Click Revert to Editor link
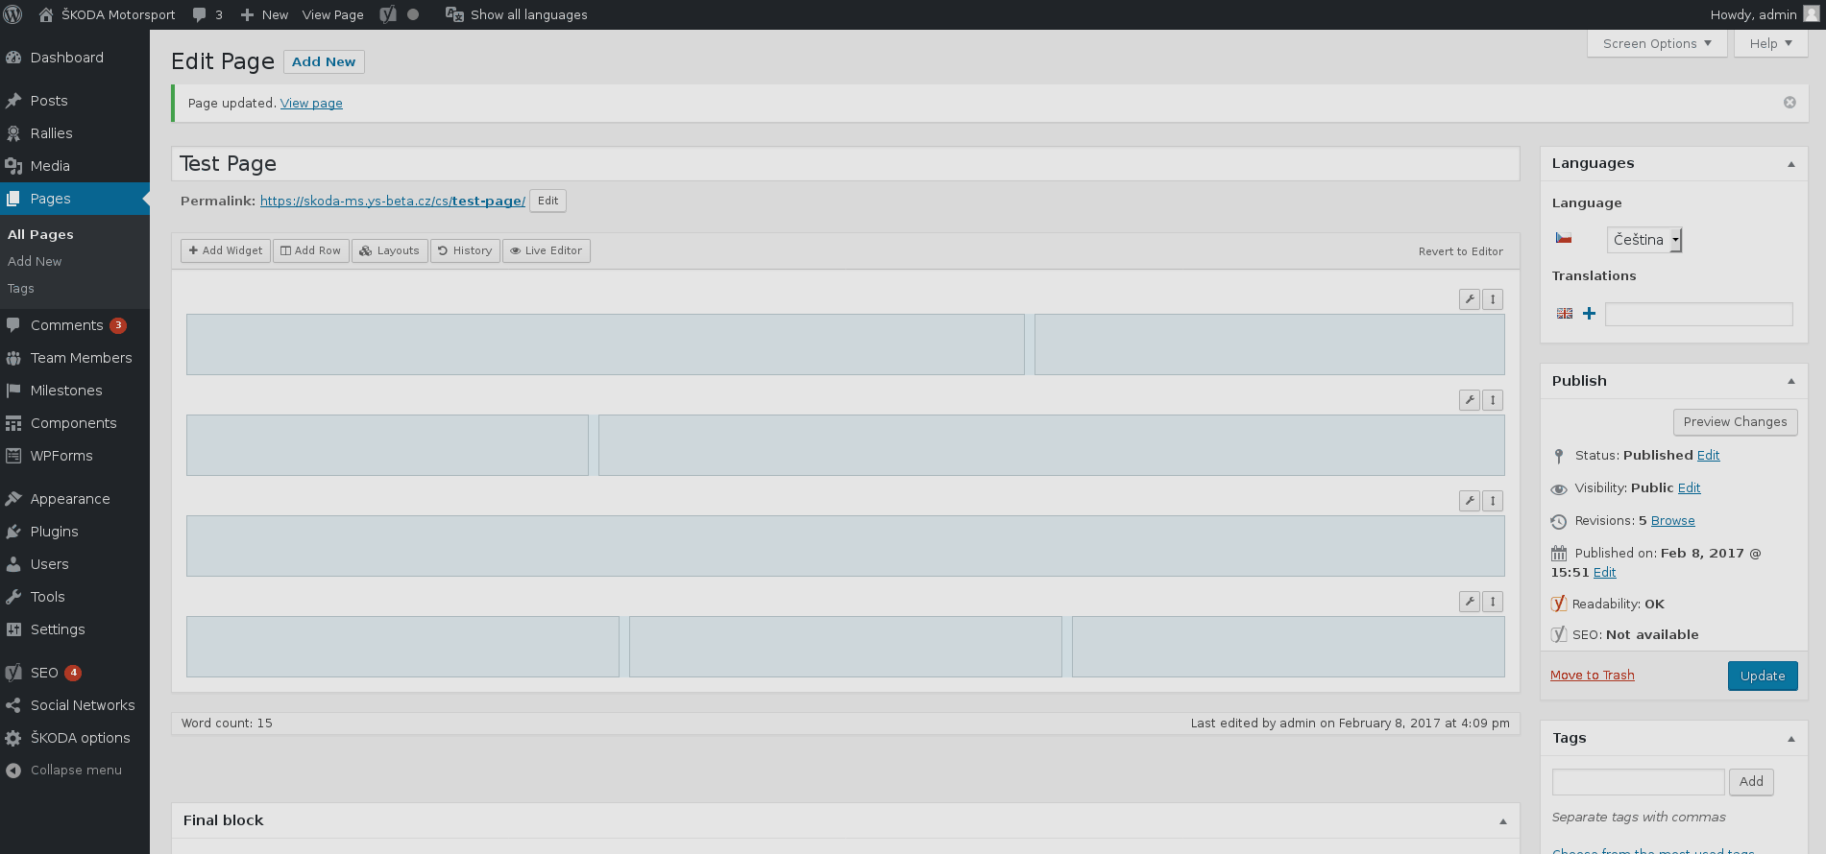The image size is (1826, 854). pos(1460,251)
